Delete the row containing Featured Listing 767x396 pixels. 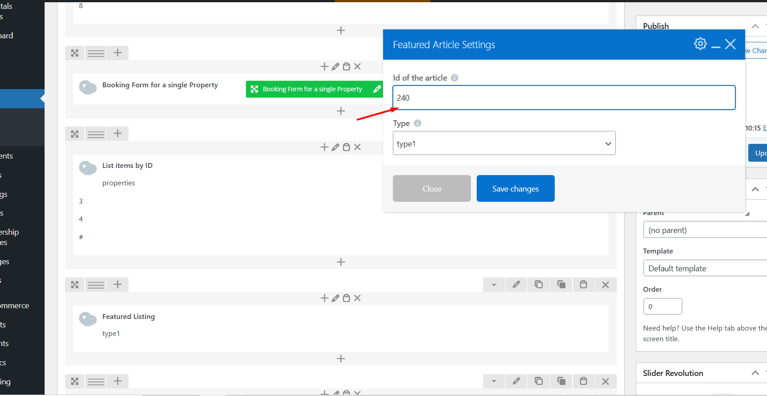tap(605, 285)
